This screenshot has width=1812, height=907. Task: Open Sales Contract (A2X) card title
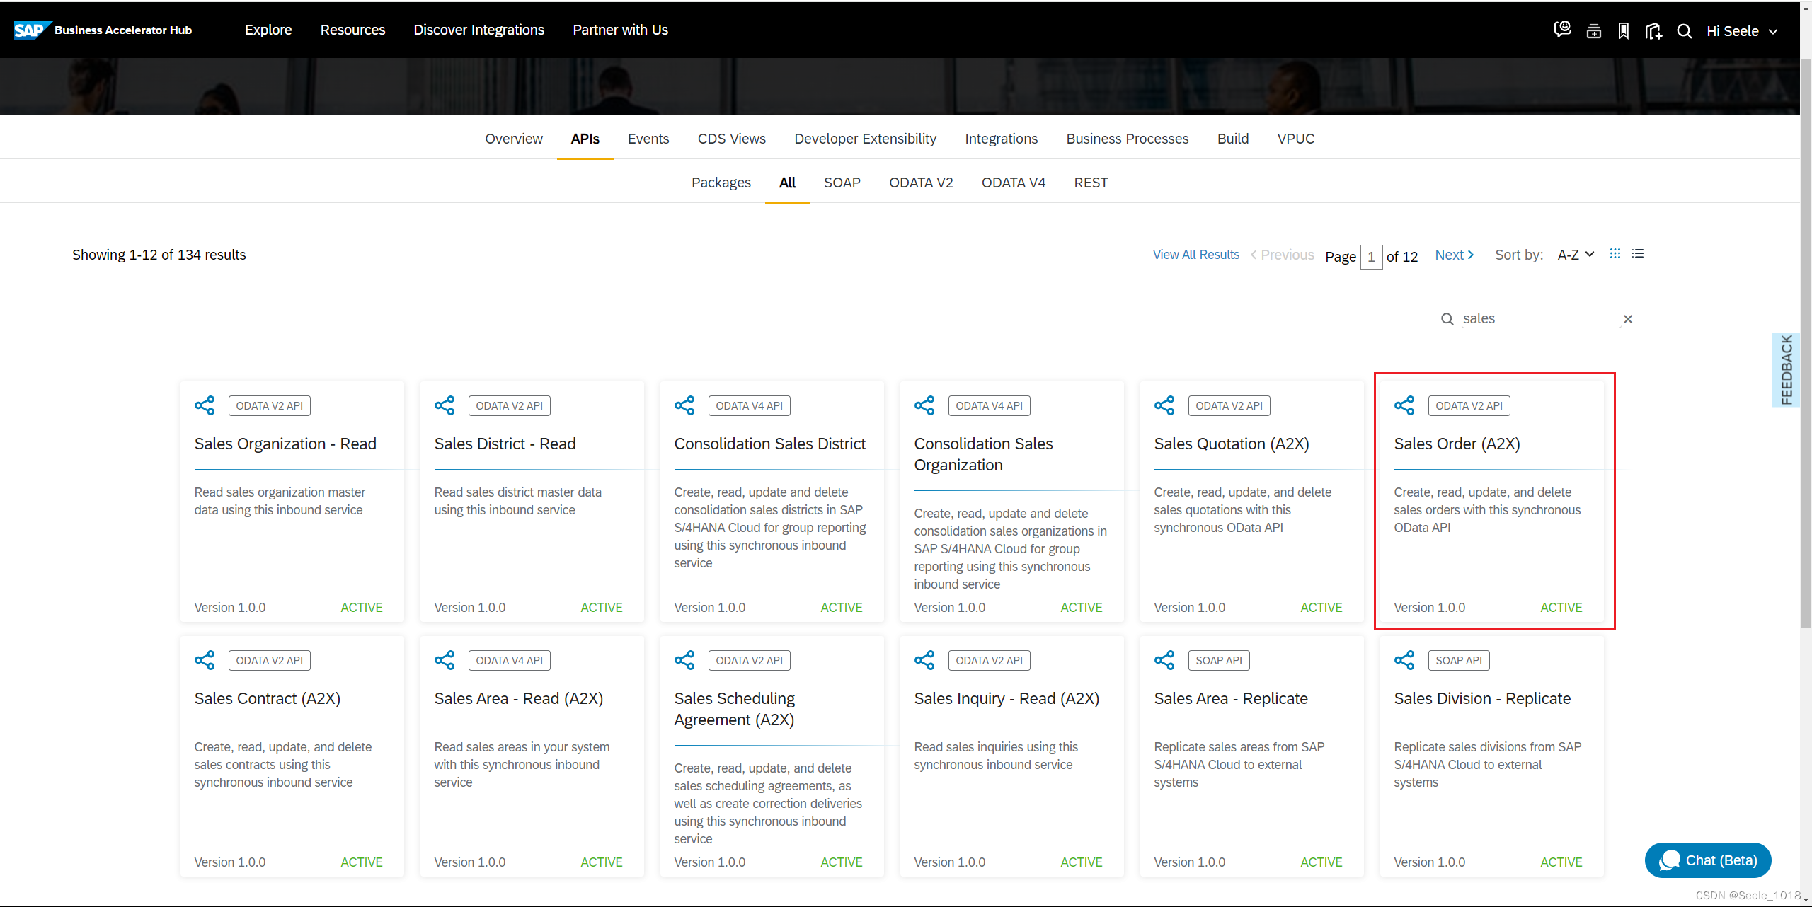point(268,698)
